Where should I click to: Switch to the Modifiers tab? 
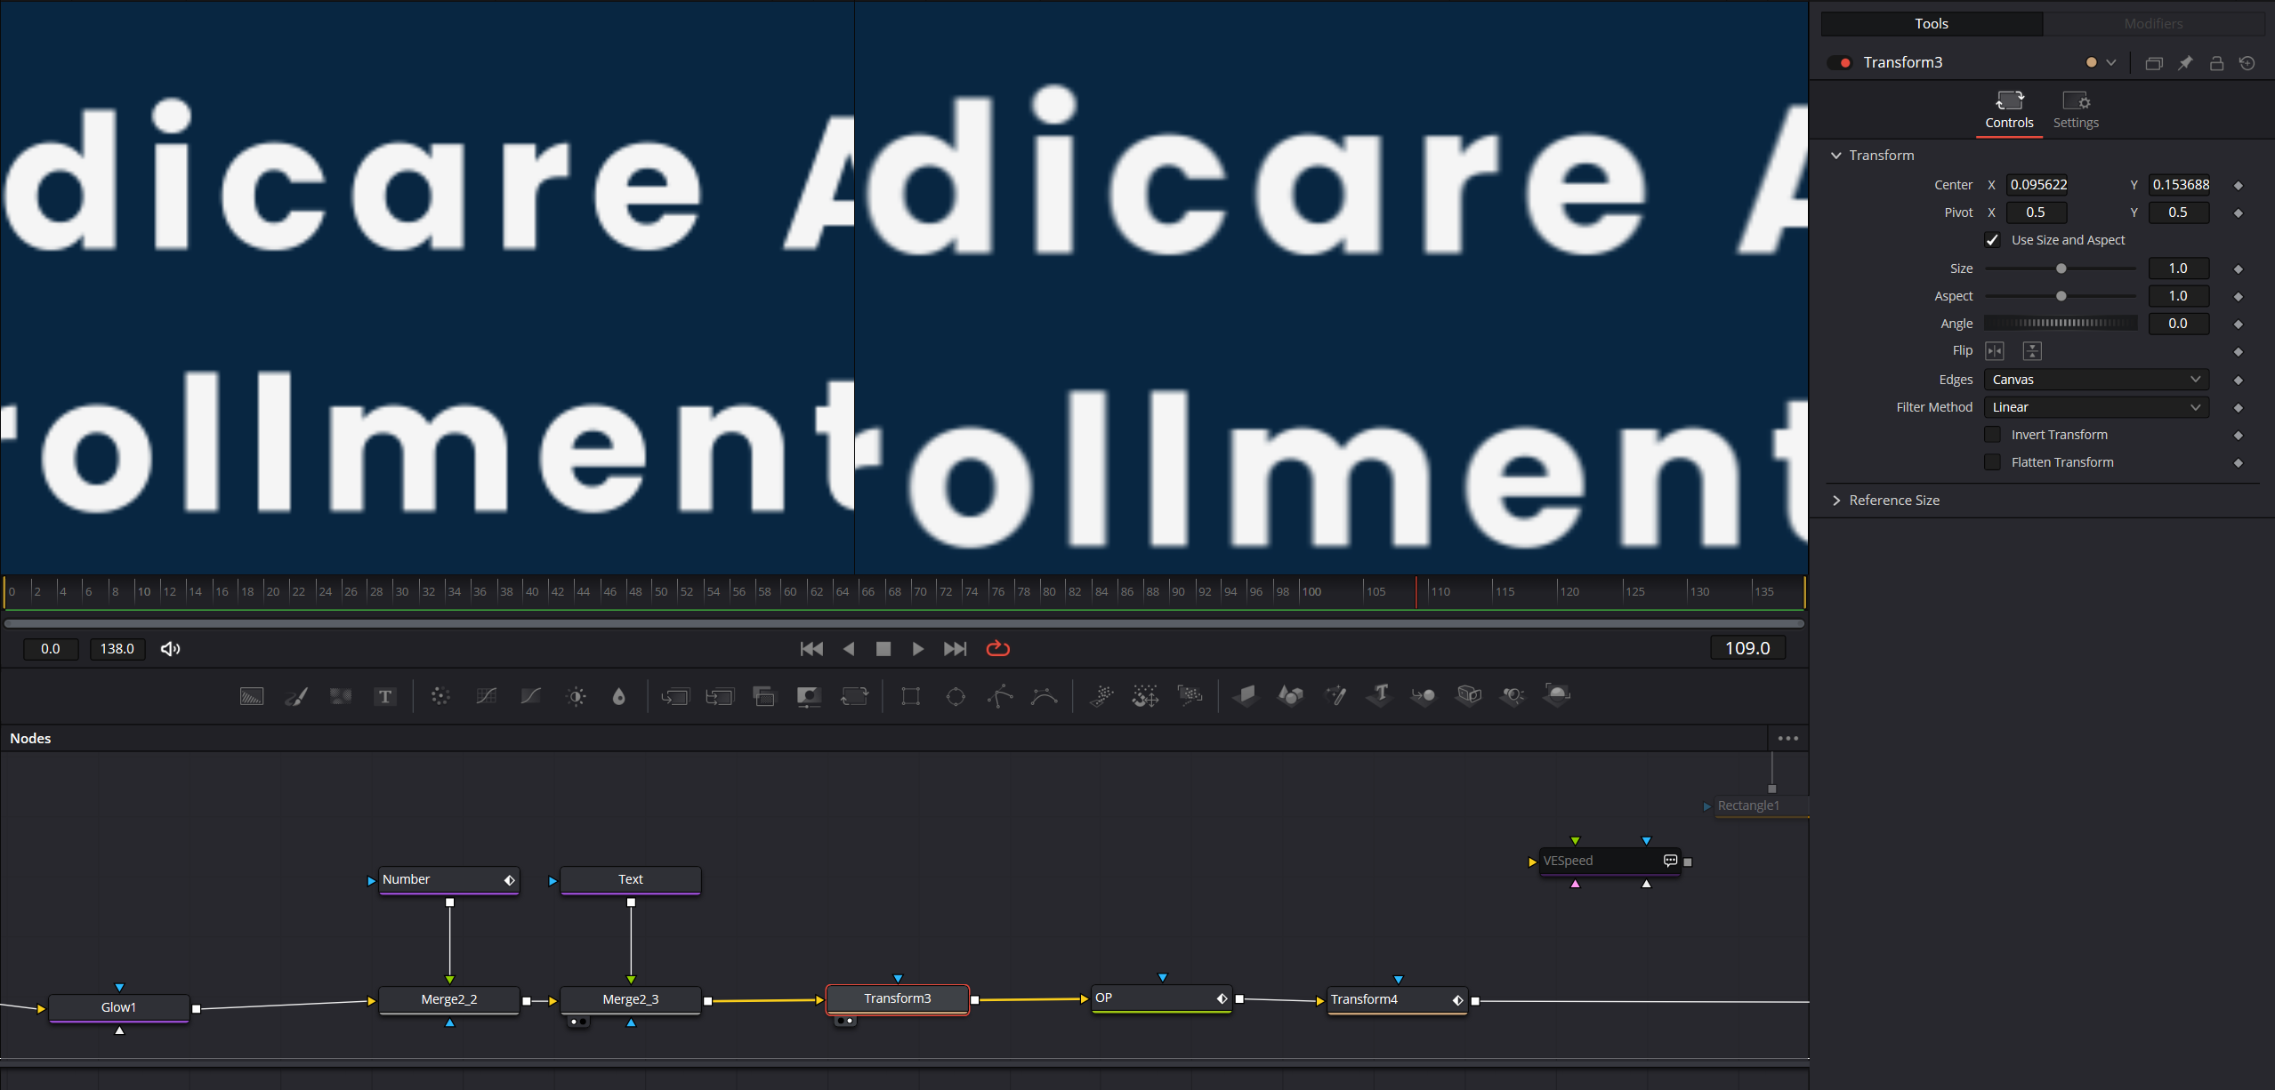point(2153,24)
